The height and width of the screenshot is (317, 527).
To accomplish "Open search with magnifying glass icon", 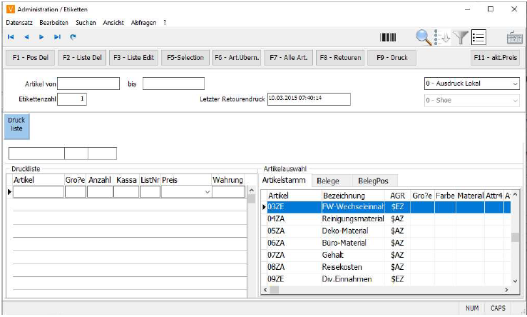I will [x=424, y=37].
